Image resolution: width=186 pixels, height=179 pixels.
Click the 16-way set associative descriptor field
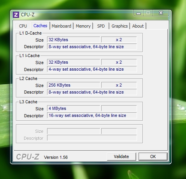coord(92,115)
